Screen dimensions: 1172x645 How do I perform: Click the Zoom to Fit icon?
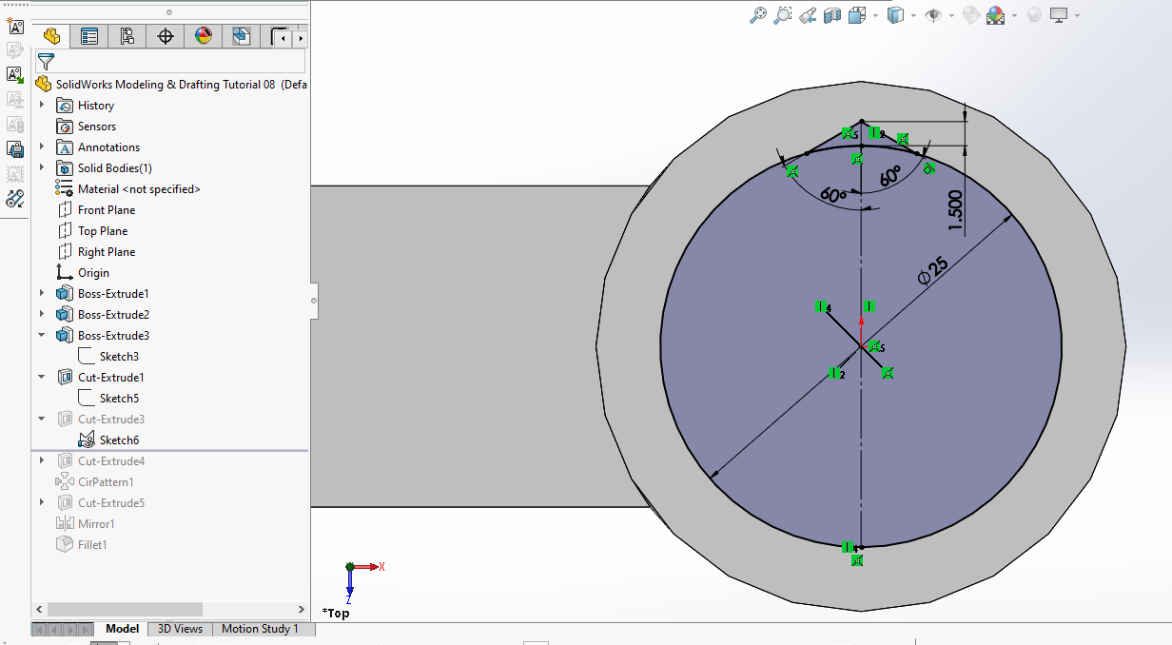point(758,15)
